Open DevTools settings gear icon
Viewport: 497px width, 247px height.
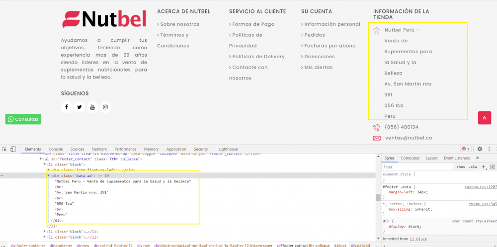click(480, 149)
